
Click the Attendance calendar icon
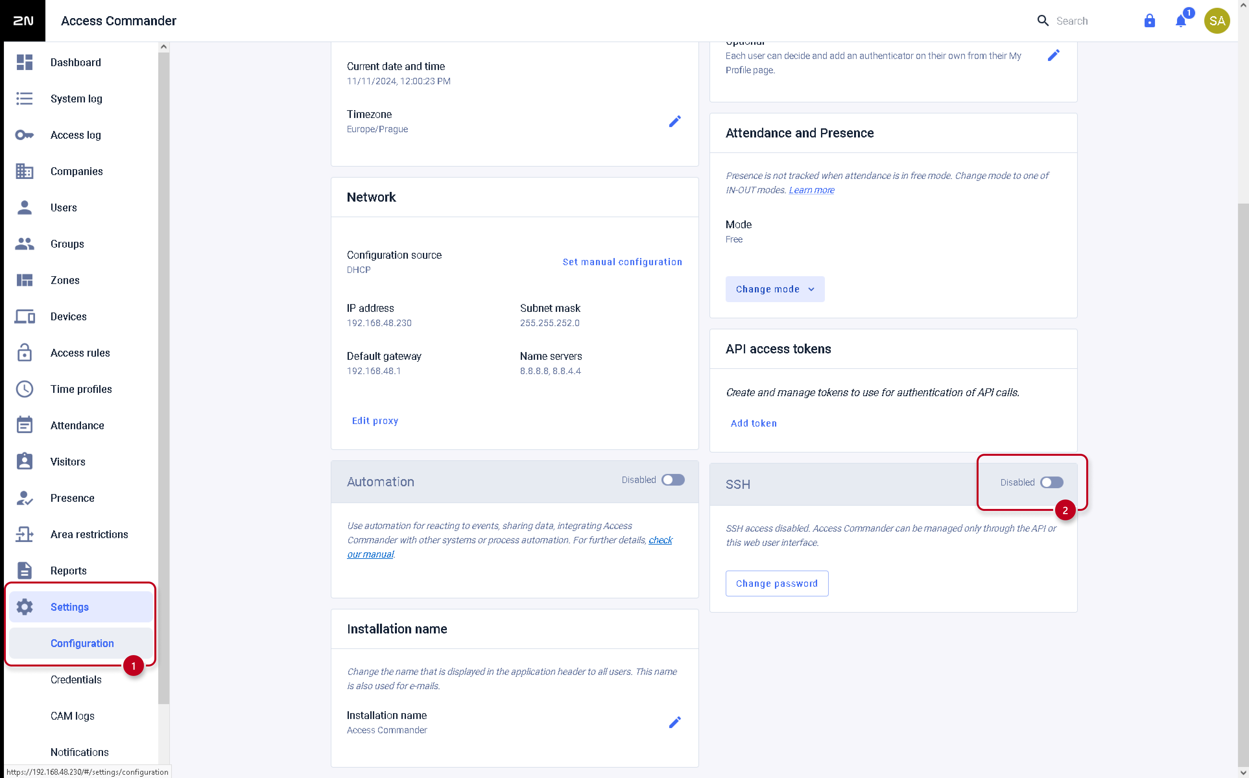click(24, 425)
